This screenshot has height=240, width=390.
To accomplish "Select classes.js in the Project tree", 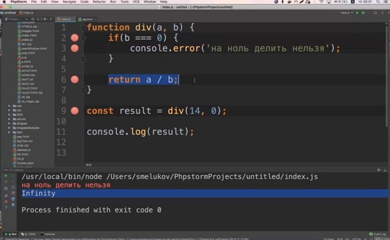I will pos(22,150).
